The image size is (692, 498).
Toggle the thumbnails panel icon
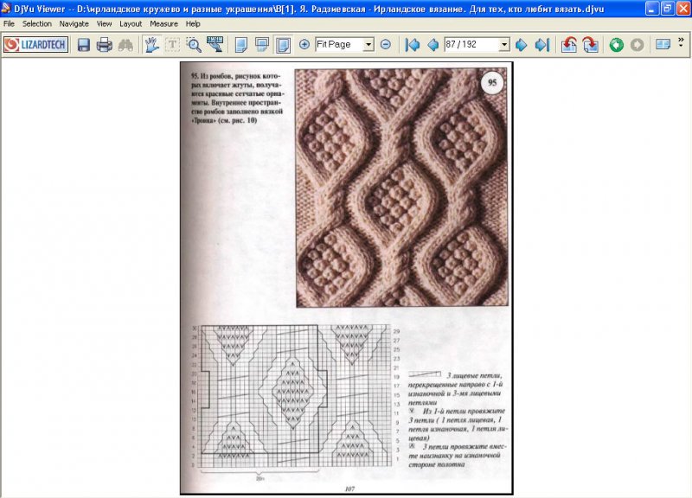point(663,45)
